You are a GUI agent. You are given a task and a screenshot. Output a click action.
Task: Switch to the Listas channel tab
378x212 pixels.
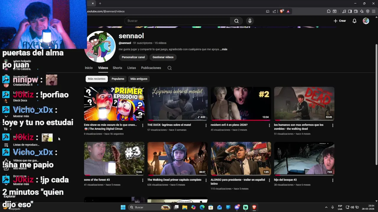coord(131,68)
